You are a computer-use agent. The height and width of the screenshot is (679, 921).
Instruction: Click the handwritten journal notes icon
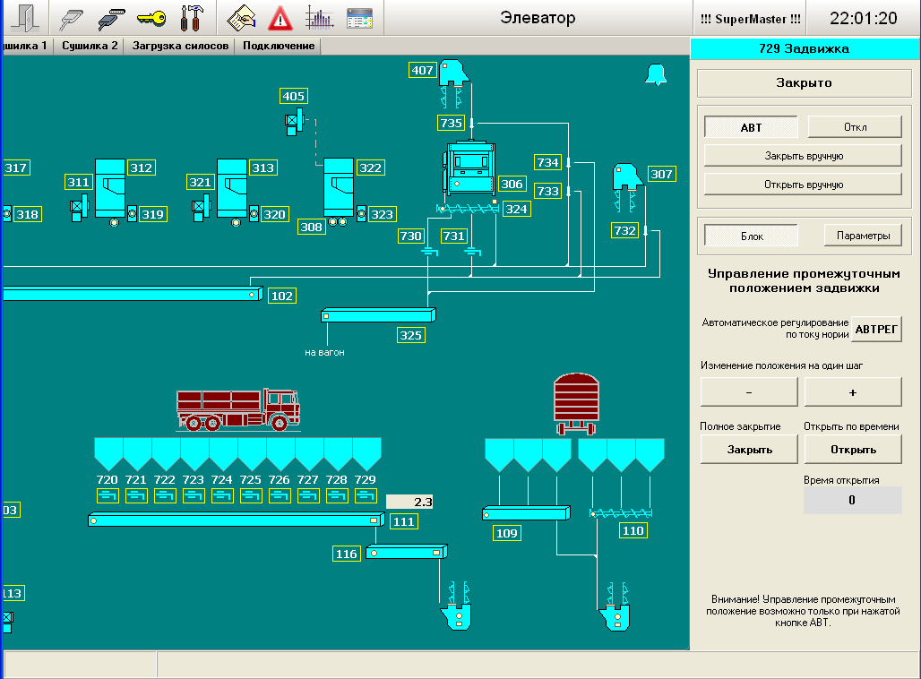click(241, 18)
